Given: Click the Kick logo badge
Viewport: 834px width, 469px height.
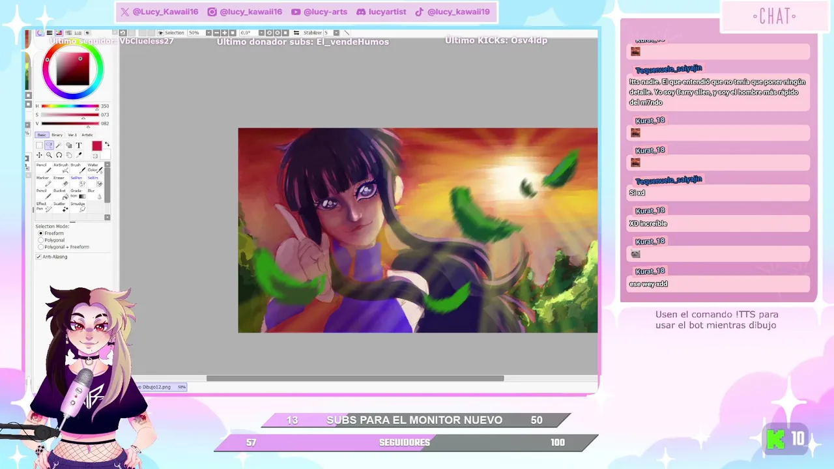Looking at the screenshot, I should (x=775, y=439).
